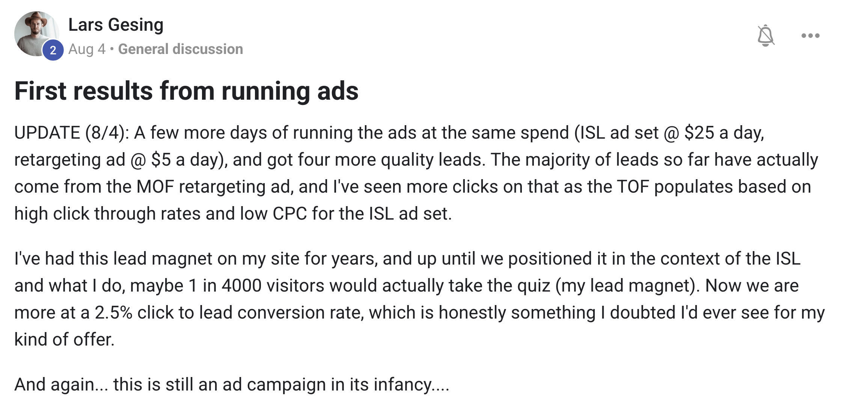Click the Aug 4 post date
Image resolution: width=844 pixels, height=410 pixels.
pyautogui.click(x=87, y=49)
